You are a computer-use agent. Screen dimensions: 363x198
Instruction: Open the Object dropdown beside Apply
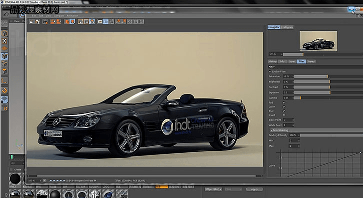[x=213, y=189]
